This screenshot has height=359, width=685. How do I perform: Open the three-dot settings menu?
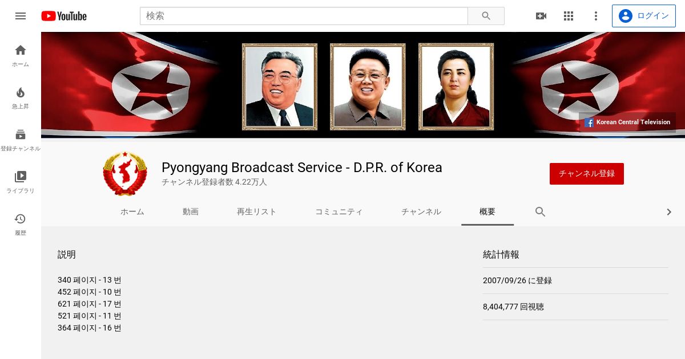point(596,16)
